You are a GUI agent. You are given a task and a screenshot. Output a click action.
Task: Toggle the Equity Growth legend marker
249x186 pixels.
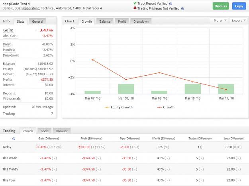pos(107,108)
